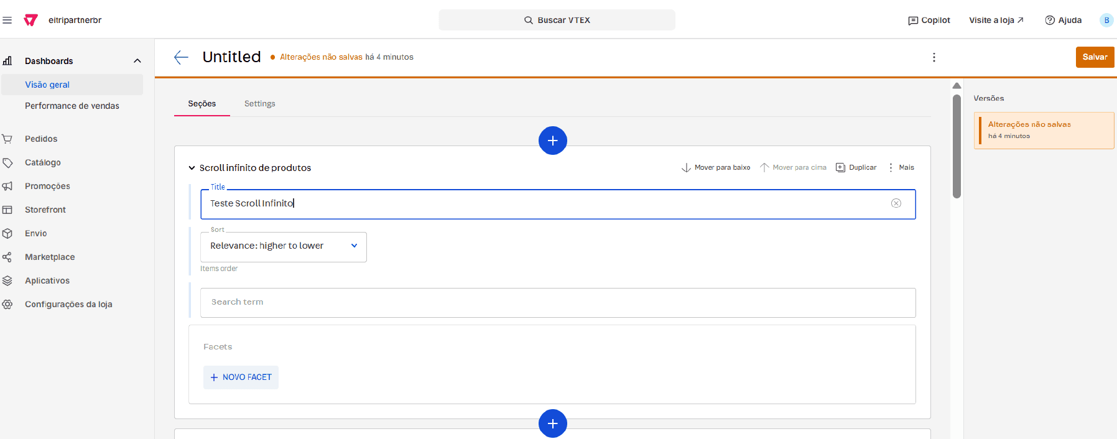Open the Sort dropdown
Screen dimensions: 1117x439
284,247
